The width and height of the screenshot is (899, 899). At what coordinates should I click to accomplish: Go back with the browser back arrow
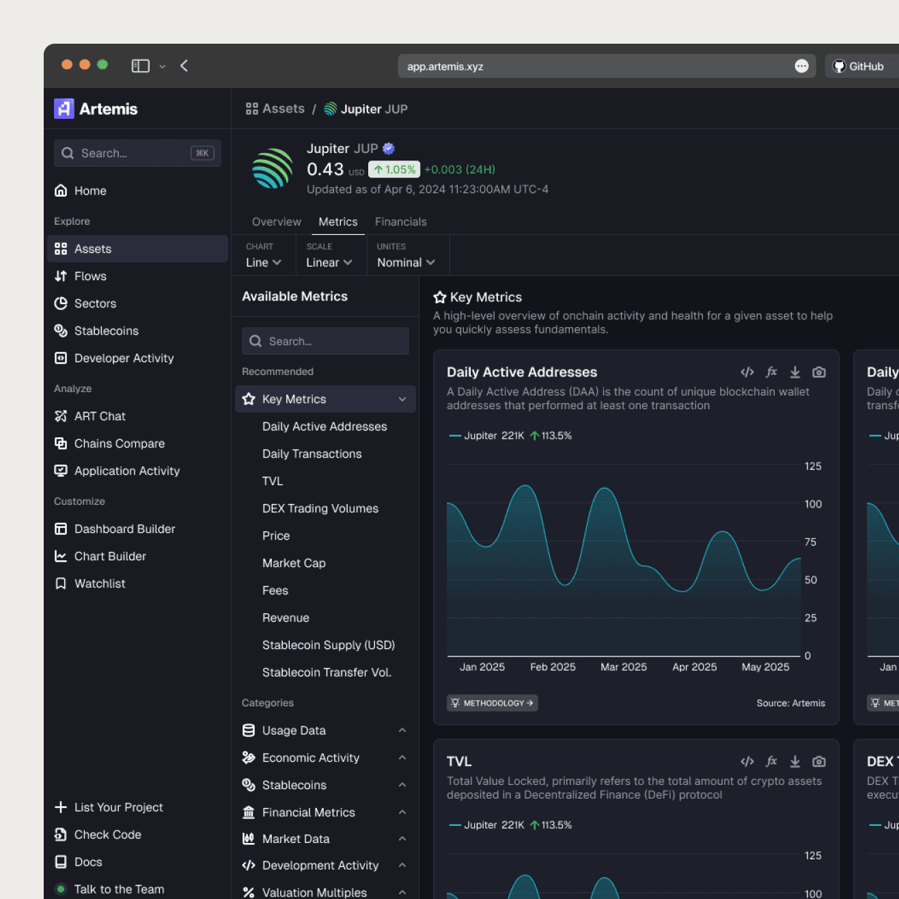point(184,66)
